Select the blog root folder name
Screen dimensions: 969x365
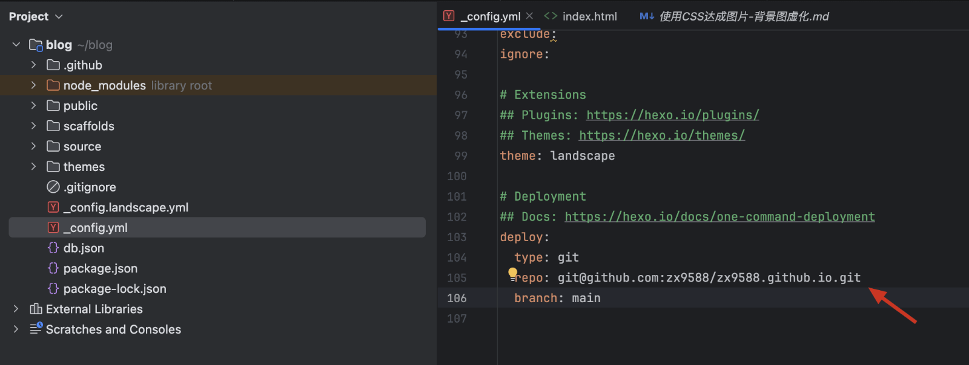pos(59,45)
